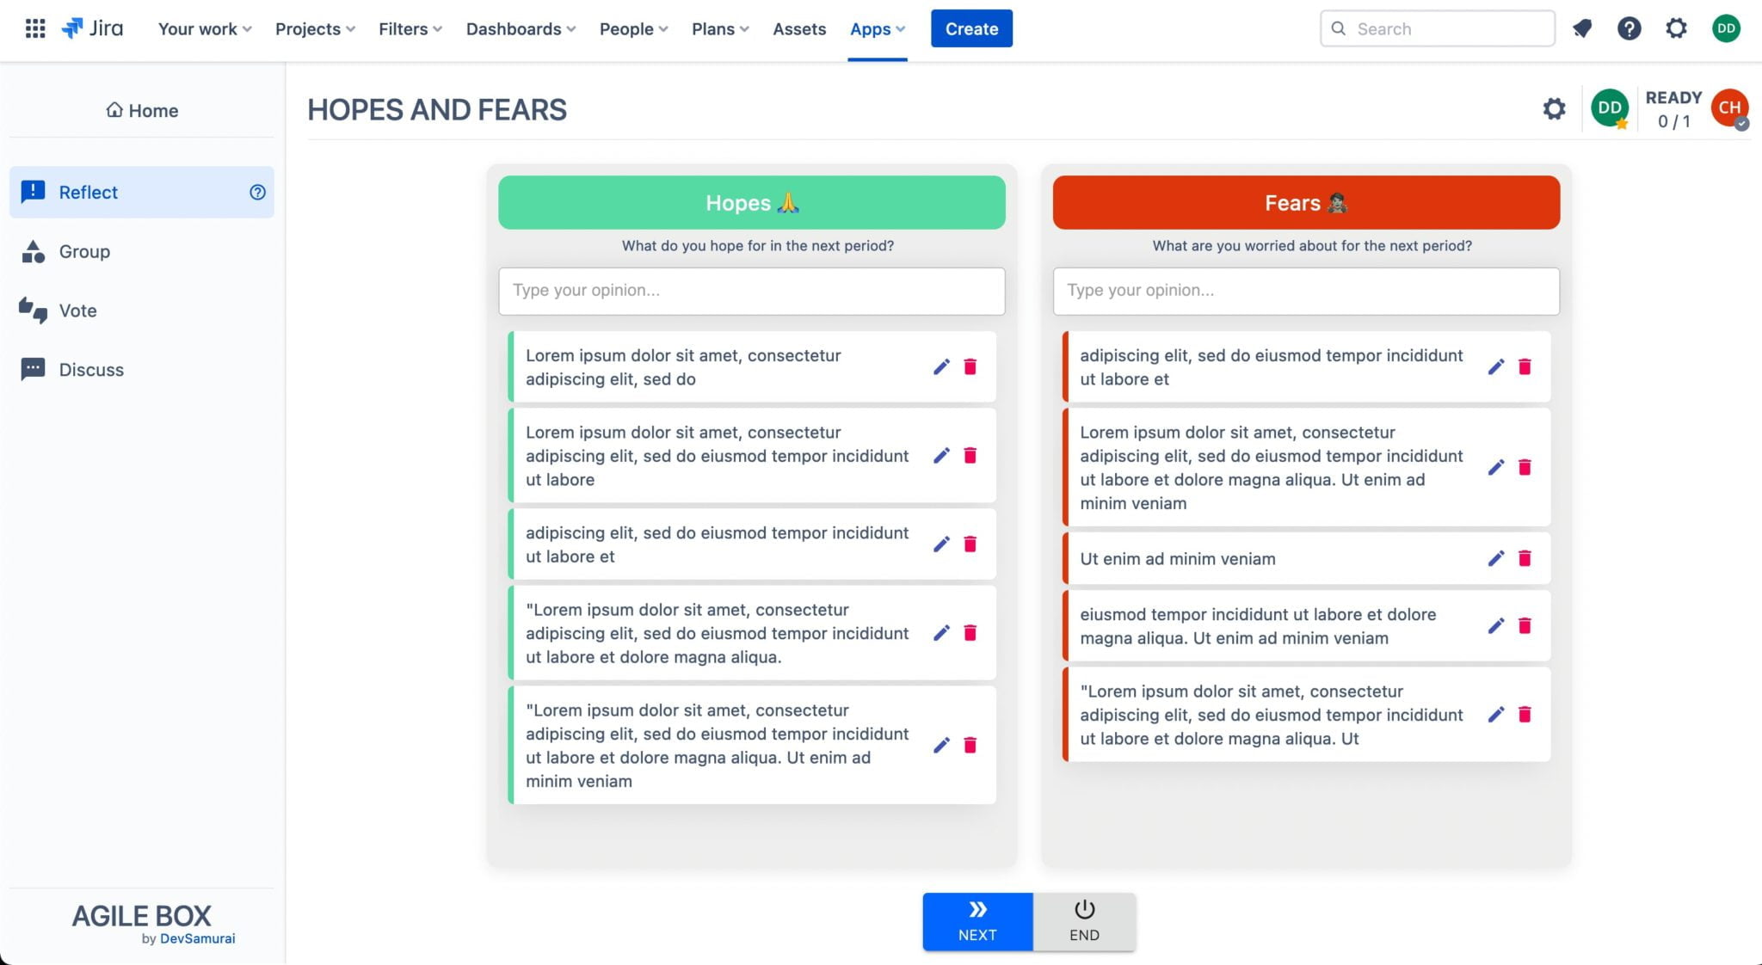The width and height of the screenshot is (1762, 965).
Task: Select the Group phase icon
Action: 84,251
